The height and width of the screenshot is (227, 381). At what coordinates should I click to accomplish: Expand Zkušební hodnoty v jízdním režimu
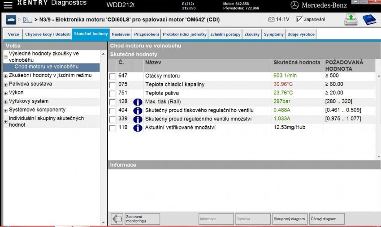point(5,76)
